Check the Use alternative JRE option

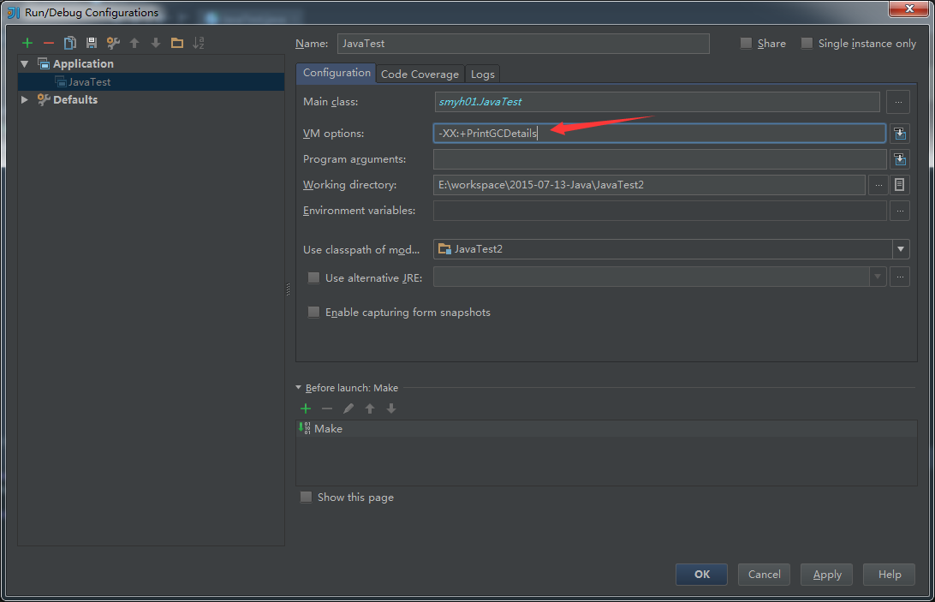point(313,277)
